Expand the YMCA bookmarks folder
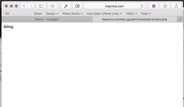The width and height of the screenshot is (184, 107). pyautogui.click(x=131, y=14)
